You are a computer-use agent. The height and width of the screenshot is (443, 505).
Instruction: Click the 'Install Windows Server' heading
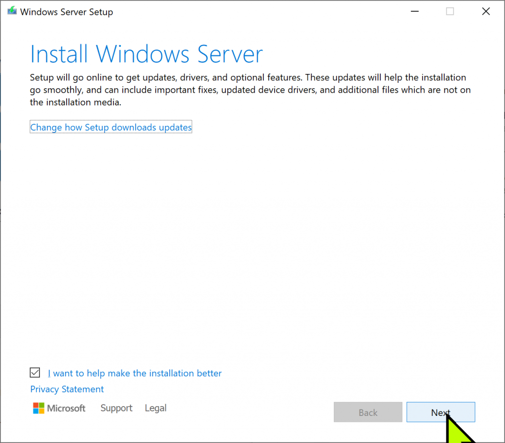click(146, 54)
